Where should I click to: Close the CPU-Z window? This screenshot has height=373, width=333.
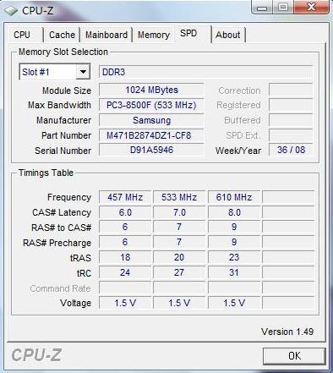[x=311, y=7]
